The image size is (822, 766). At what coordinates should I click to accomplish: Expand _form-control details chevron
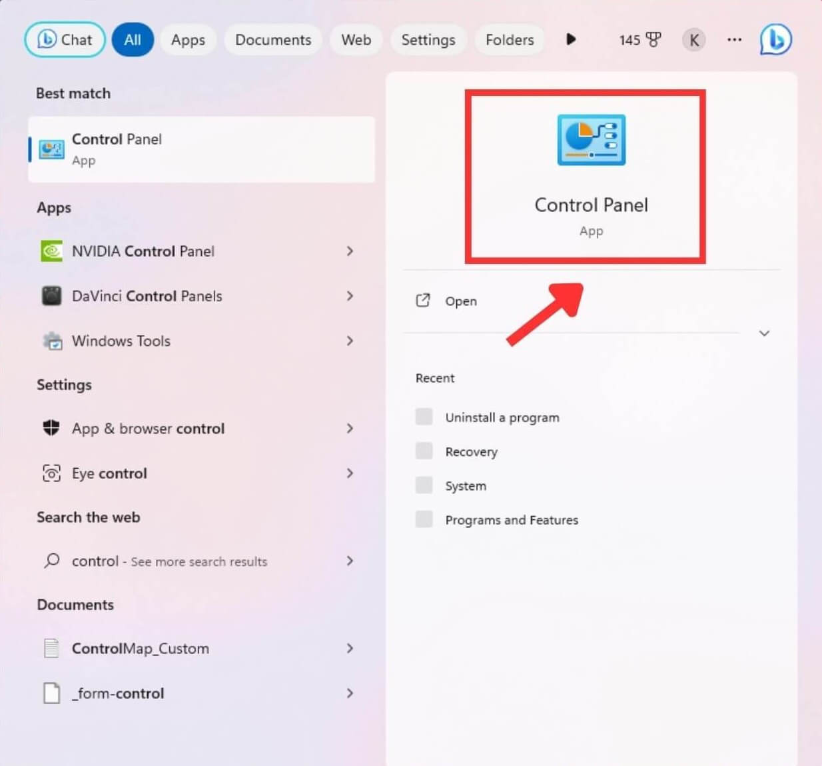[350, 693]
